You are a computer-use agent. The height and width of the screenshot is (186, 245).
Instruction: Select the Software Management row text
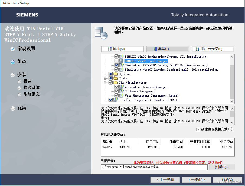pos(140,91)
